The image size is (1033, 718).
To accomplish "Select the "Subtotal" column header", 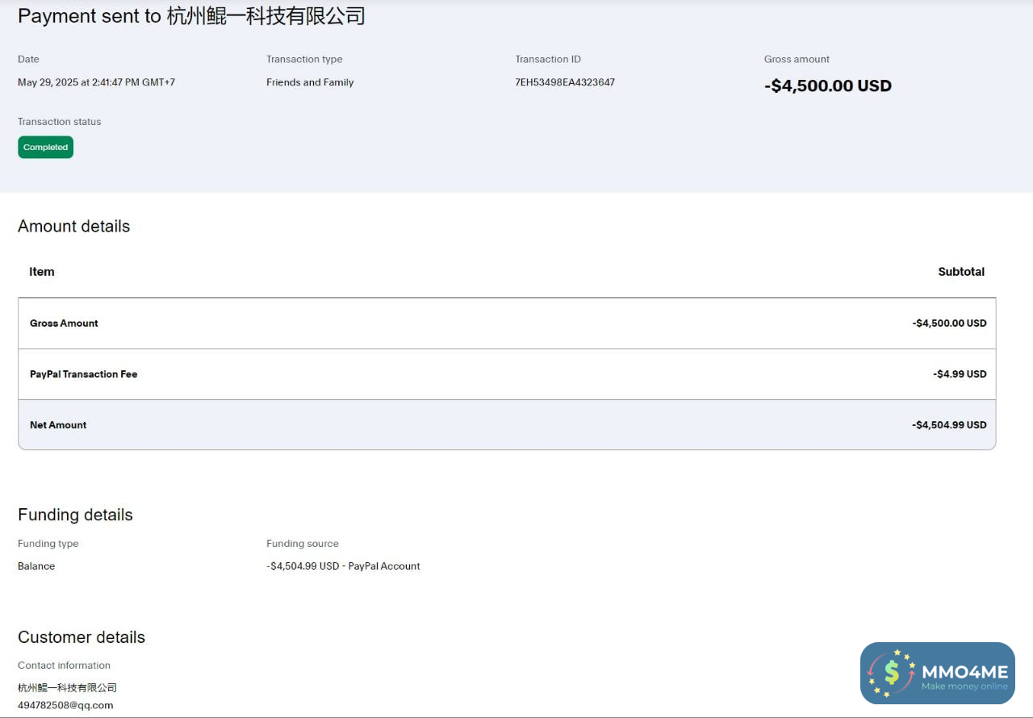I will click(x=961, y=272).
